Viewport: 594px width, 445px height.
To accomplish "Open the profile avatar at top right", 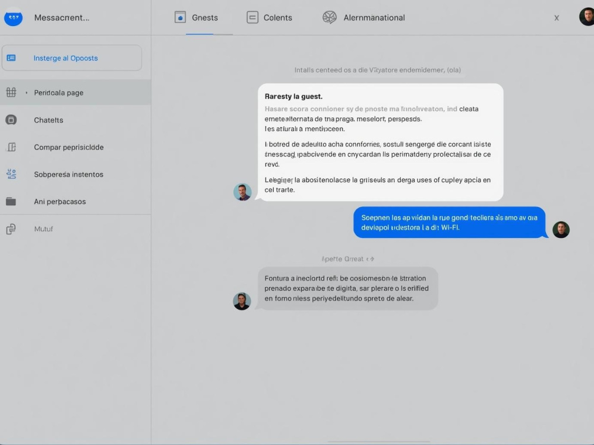I will tap(586, 17).
